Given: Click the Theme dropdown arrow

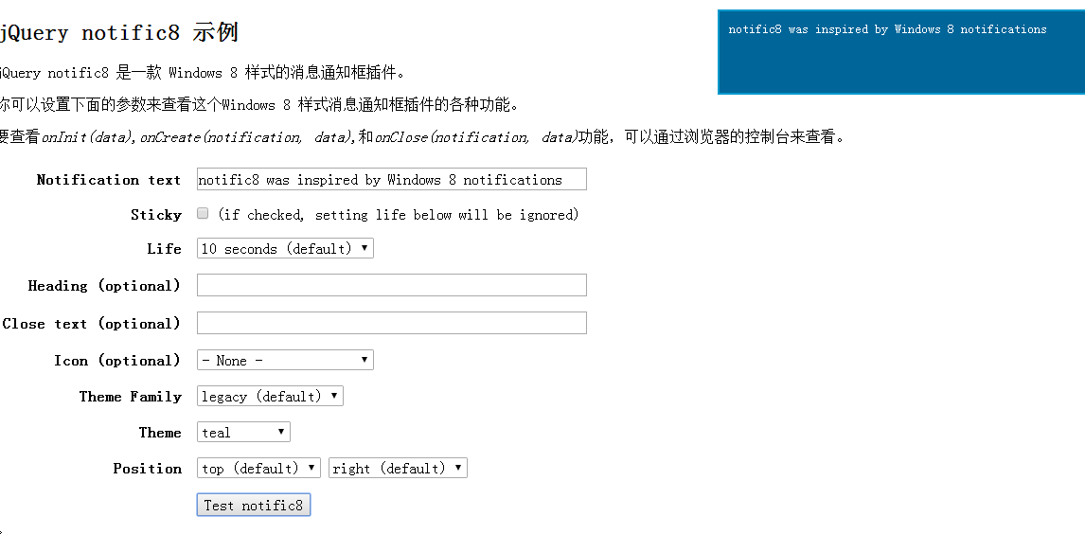Looking at the screenshot, I should tap(281, 432).
